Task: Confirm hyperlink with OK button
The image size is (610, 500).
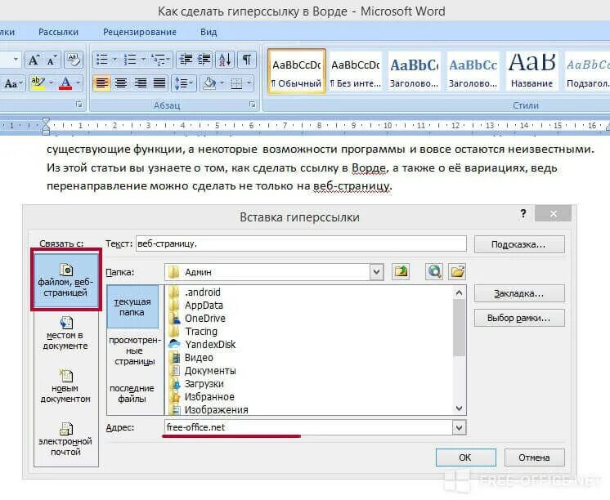Action: coord(465,458)
